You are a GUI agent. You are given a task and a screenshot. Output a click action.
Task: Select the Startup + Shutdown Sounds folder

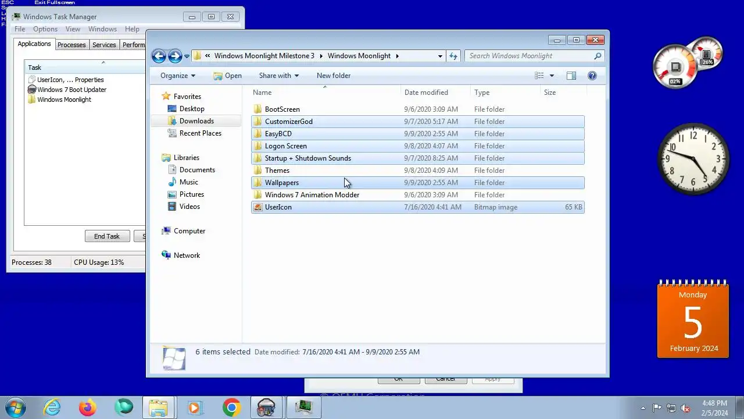click(x=418, y=158)
